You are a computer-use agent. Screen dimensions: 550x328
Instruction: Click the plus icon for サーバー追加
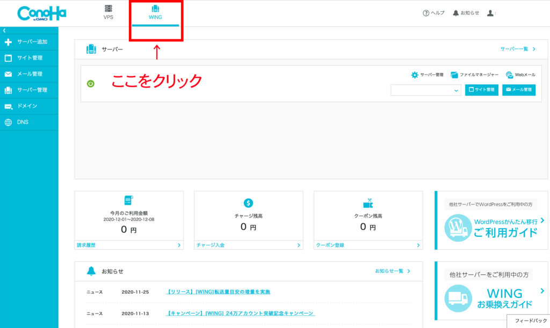tap(8, 42)
